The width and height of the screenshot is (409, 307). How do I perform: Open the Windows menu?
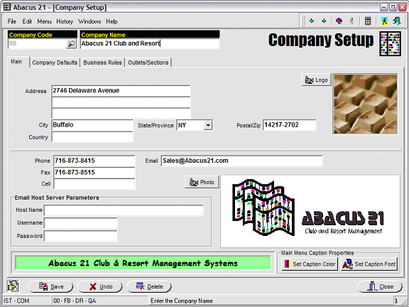(x=89, y=21)
